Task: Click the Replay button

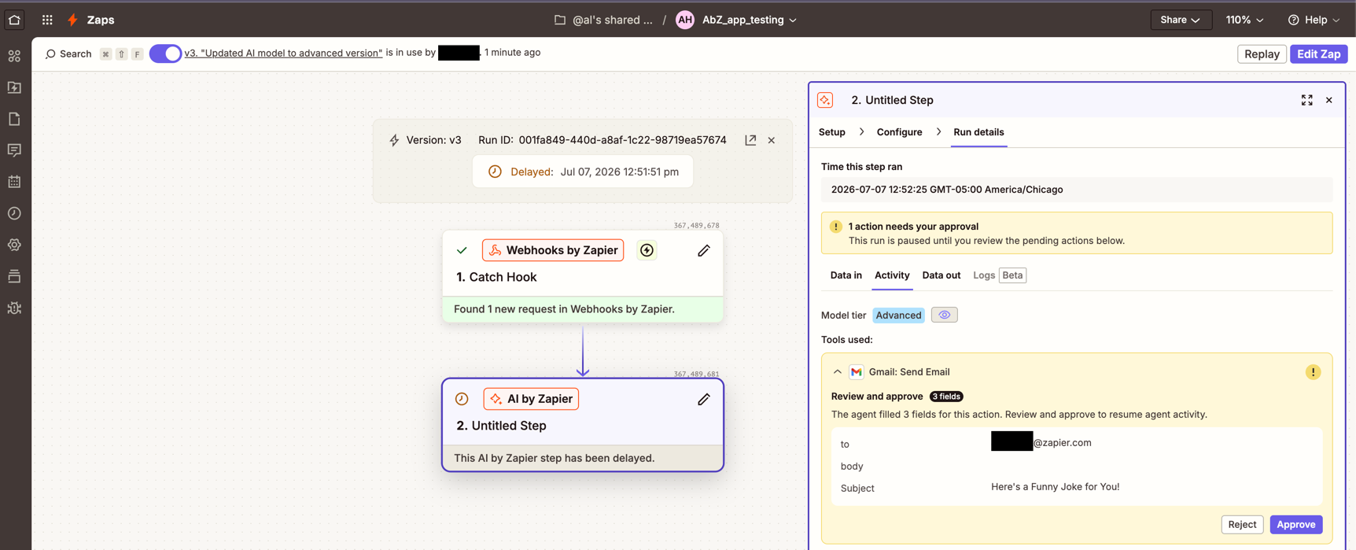Action: click(x=1262, y=54)
